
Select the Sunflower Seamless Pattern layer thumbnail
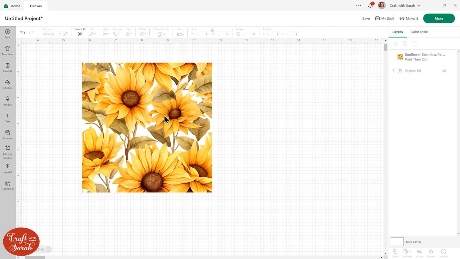(400, 57)
